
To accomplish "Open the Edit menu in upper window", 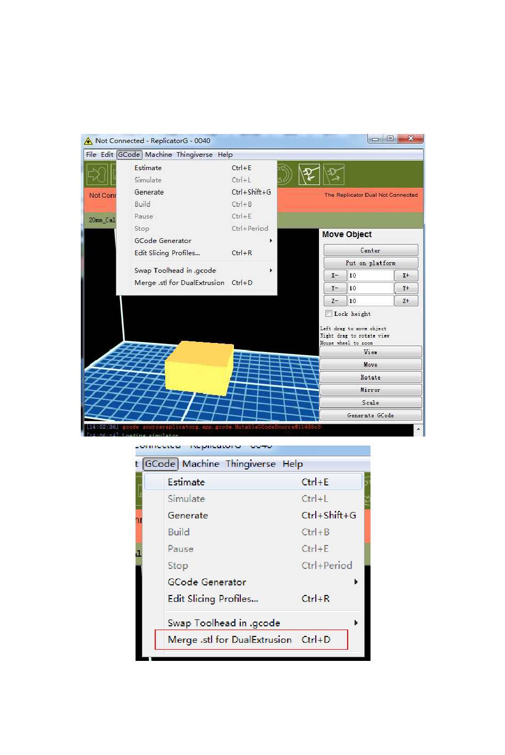I will tap(107, 155).
